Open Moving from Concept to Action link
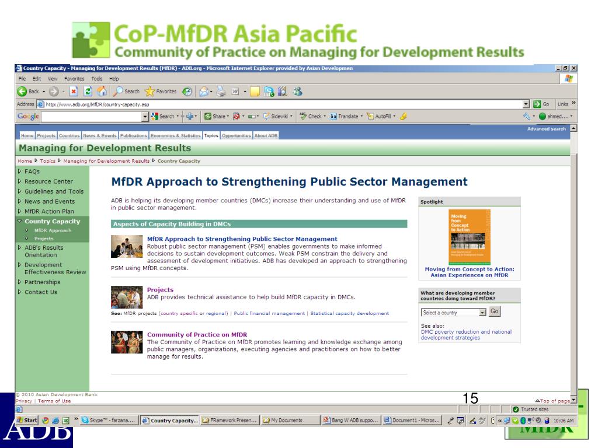Viewport: 598px width, 448px height. 470,272
